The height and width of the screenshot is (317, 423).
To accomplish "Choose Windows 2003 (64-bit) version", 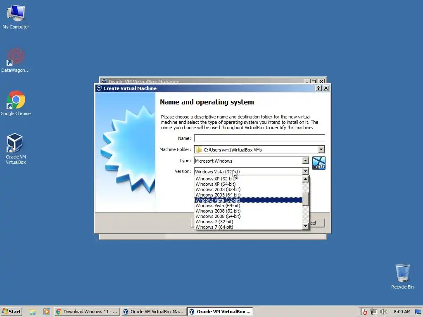I will pos(248,195).
